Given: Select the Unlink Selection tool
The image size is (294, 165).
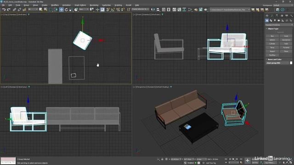Looking at the screenshot, I should point(19,9).
